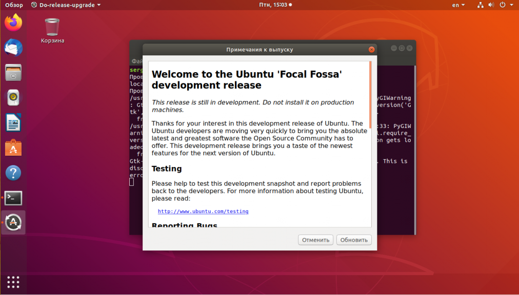Open the en keyboard layout dropdown

point(458,5)
